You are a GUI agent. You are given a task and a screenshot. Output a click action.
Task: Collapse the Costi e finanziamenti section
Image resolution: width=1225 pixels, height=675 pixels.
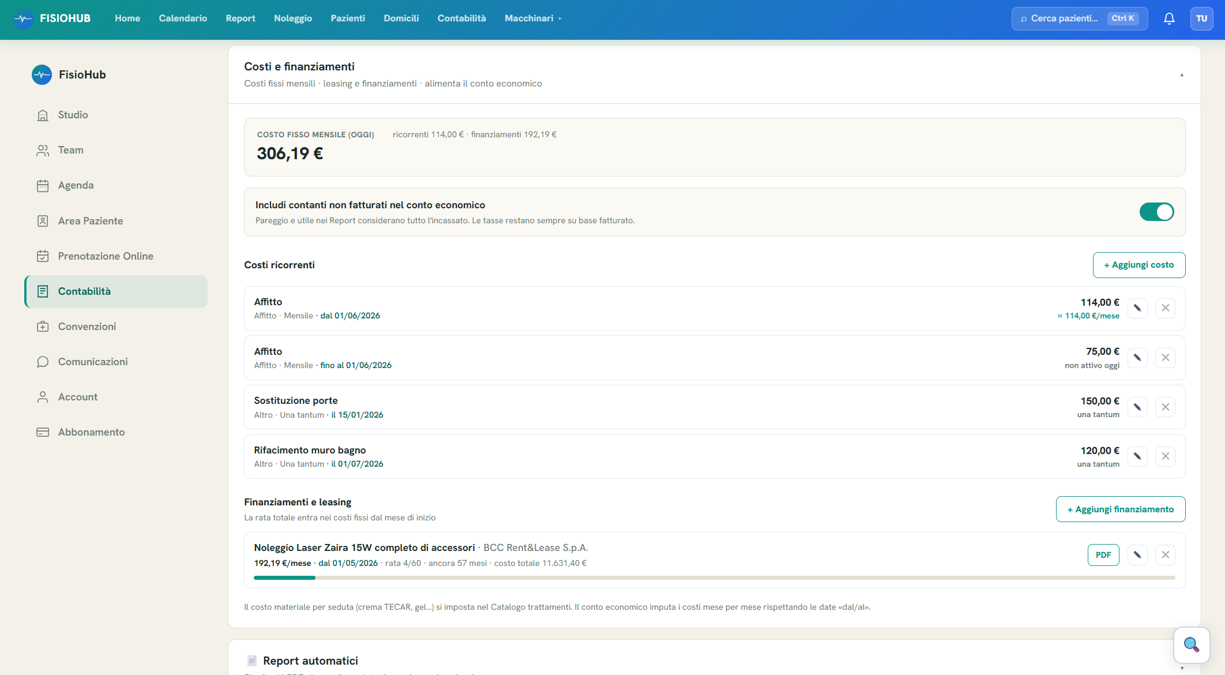[x=1182, y=75]
